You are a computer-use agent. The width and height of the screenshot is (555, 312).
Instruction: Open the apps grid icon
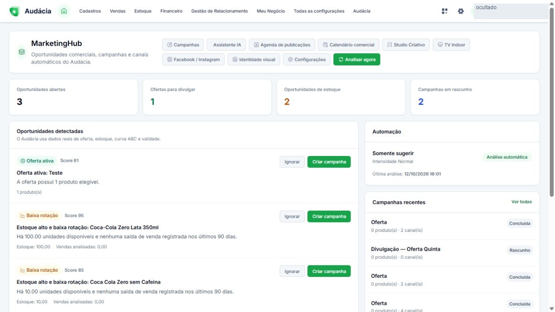tap(445, 11)
